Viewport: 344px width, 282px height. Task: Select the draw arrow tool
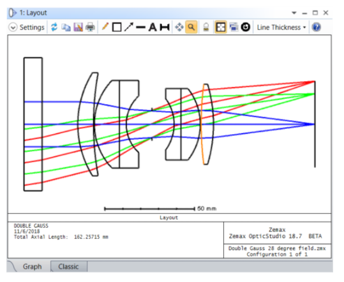pyautogui.click(x=129, y=27)
